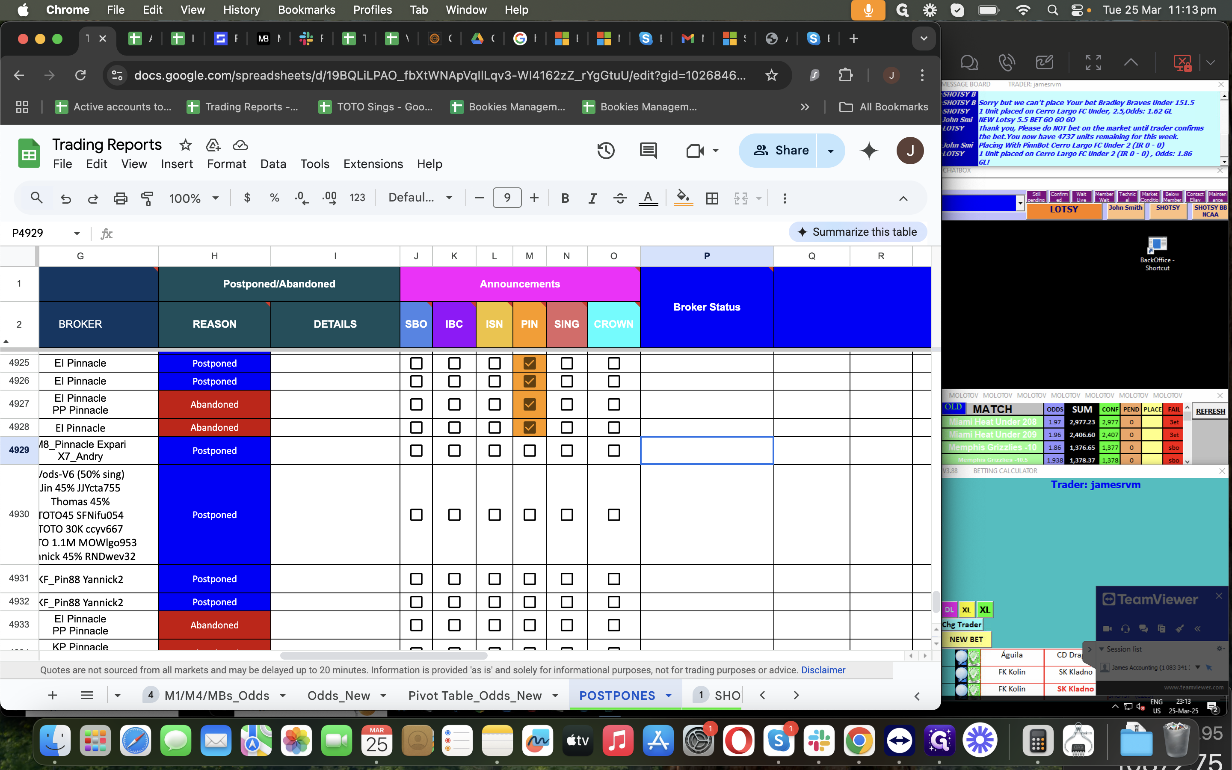
Task: Switch to Pivot Table_Odds_New sheet tab
Action: [x=474, y=696]
